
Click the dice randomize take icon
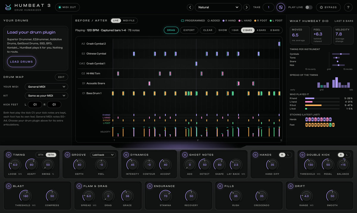pos(281,7)
